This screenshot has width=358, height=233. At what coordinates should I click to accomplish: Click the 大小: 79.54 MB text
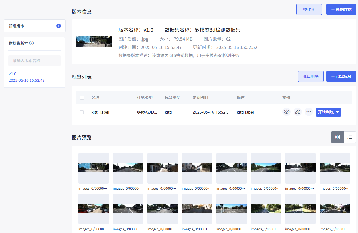(176, 39)
